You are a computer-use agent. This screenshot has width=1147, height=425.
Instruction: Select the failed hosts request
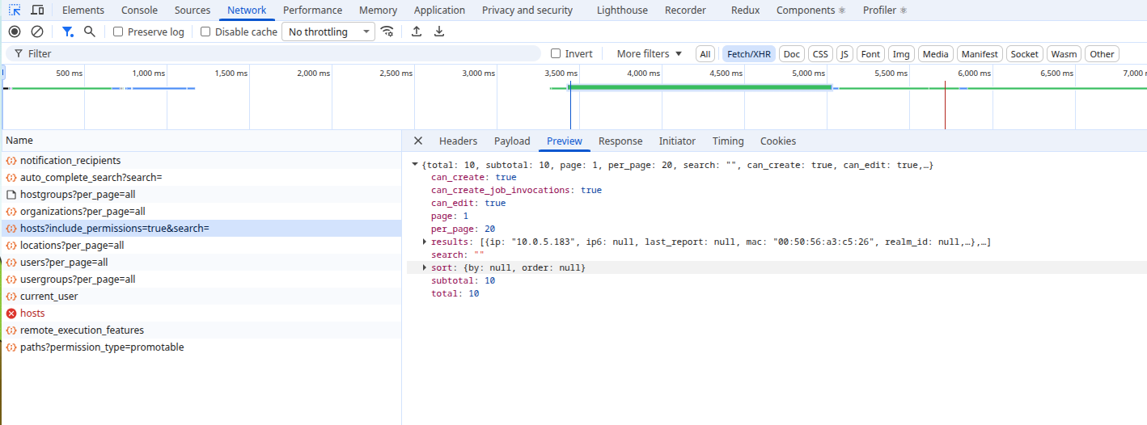(x=32, y=313)
